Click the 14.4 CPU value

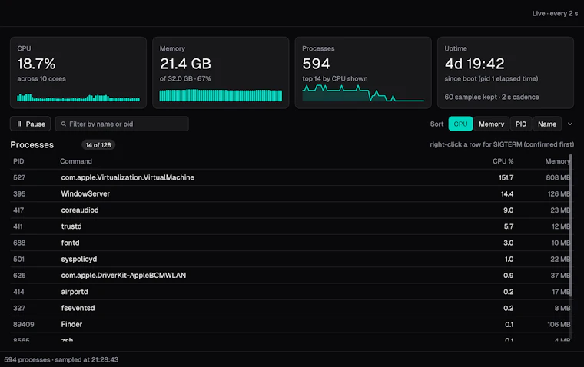click(x=507, y=194)
